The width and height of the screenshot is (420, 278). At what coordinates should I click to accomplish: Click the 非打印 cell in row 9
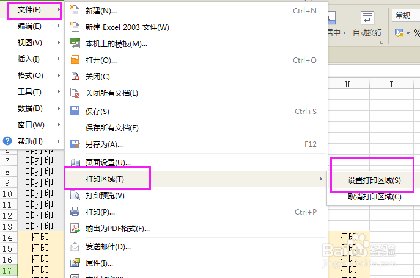coord(40,182)
